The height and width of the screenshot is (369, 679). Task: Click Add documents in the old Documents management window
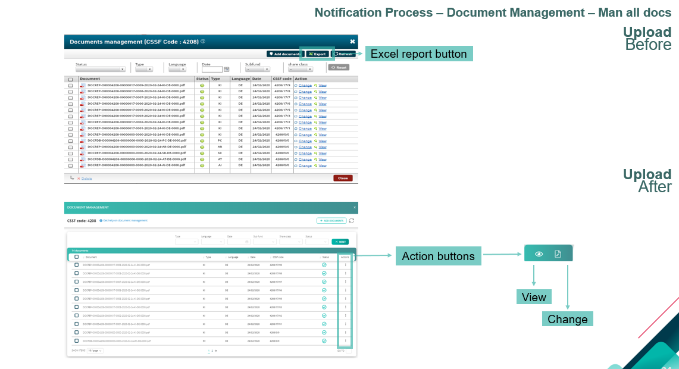click(x=285, y=54)
